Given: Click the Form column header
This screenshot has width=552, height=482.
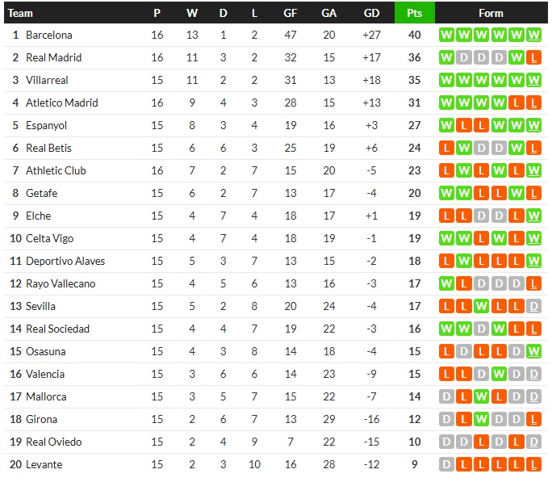Looking at the screenshot, I should [490, 13].
